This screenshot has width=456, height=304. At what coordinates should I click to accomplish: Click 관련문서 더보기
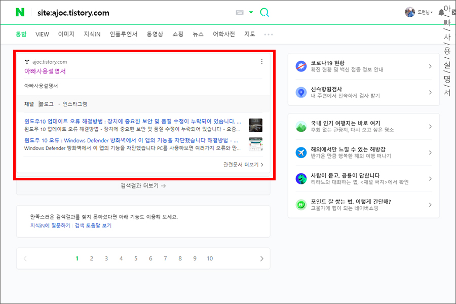coord(243,165)
